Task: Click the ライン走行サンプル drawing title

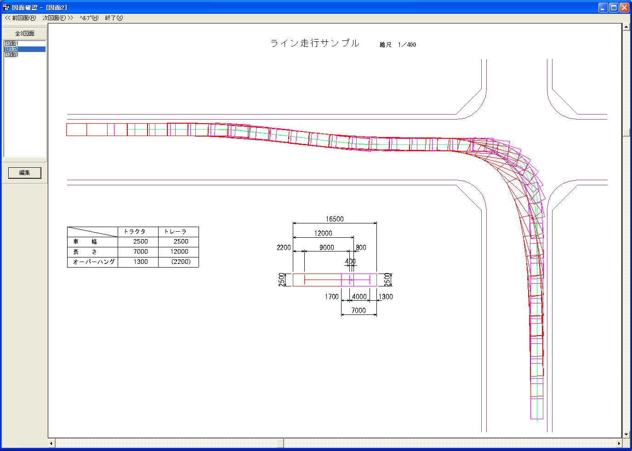Action: pyautogui.click(x=315, y=43)
